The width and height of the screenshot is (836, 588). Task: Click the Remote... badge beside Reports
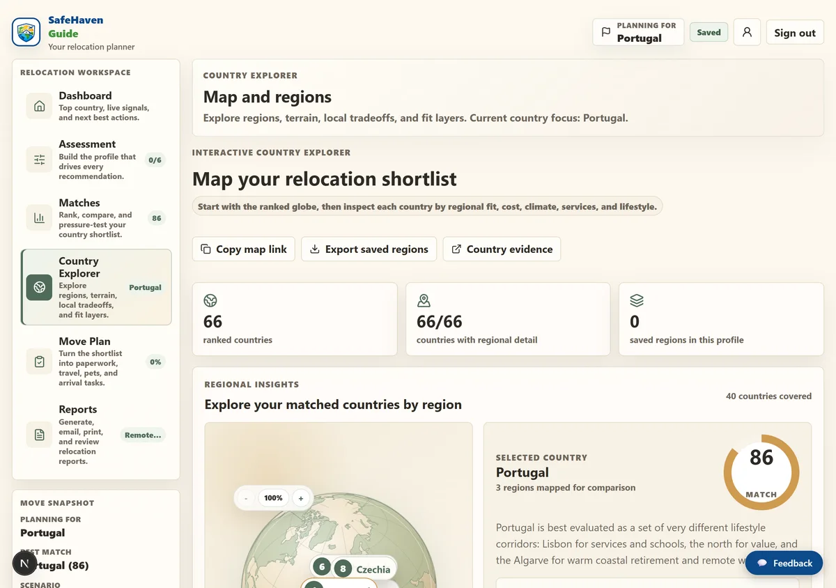143,435
